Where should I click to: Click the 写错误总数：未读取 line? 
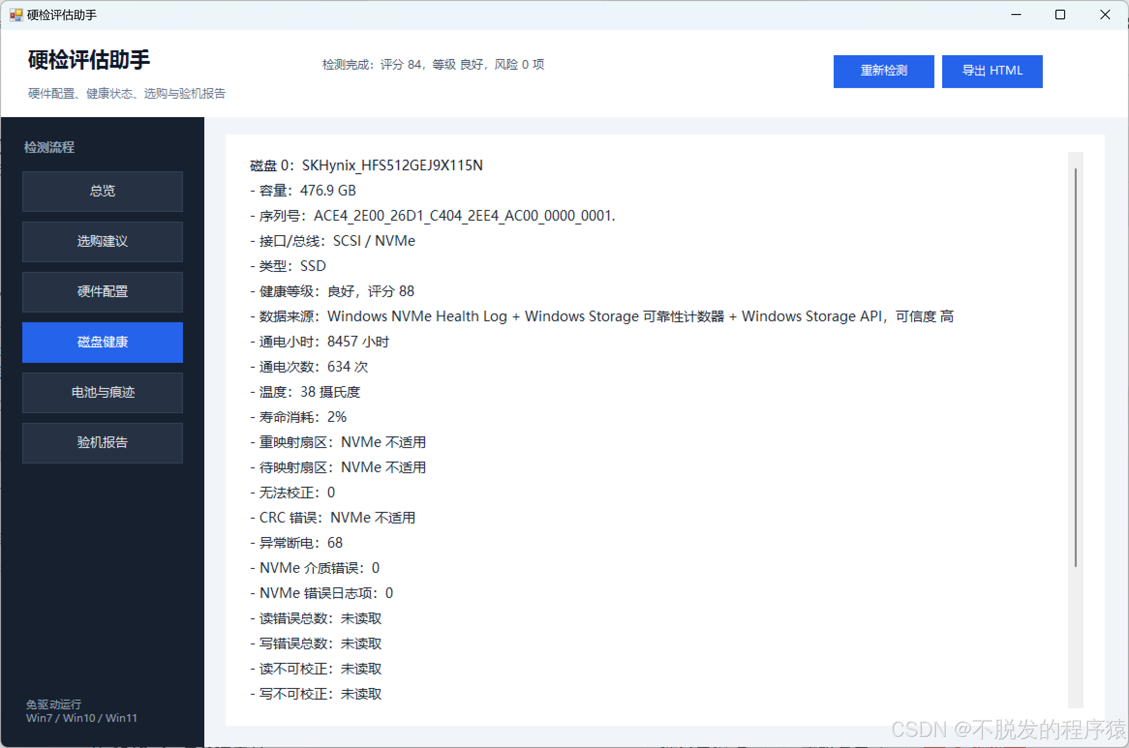pos(316,643)
